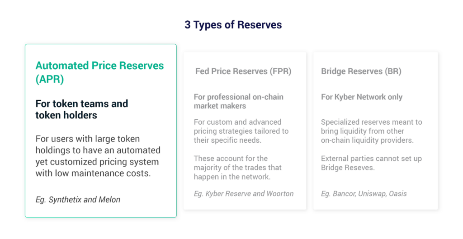Click FPR text about majority of trades
The height and width of the screenshot is (239, 463).
coord(238,168)
